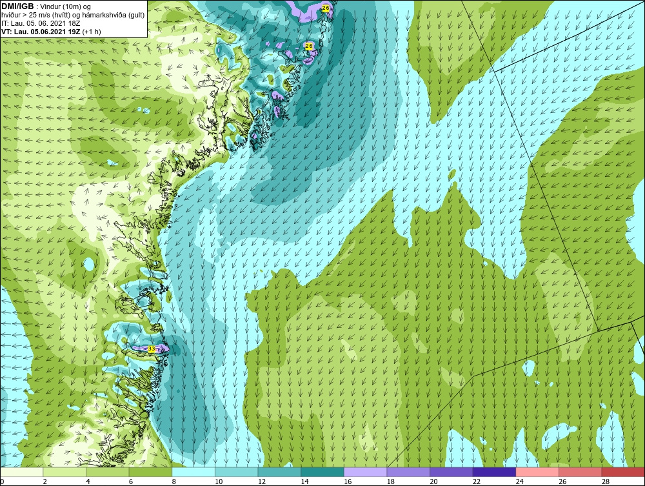The height and width of the screenshot is (486, 645).
Task: Click the legend number 24
Action: tap(519, 481)
